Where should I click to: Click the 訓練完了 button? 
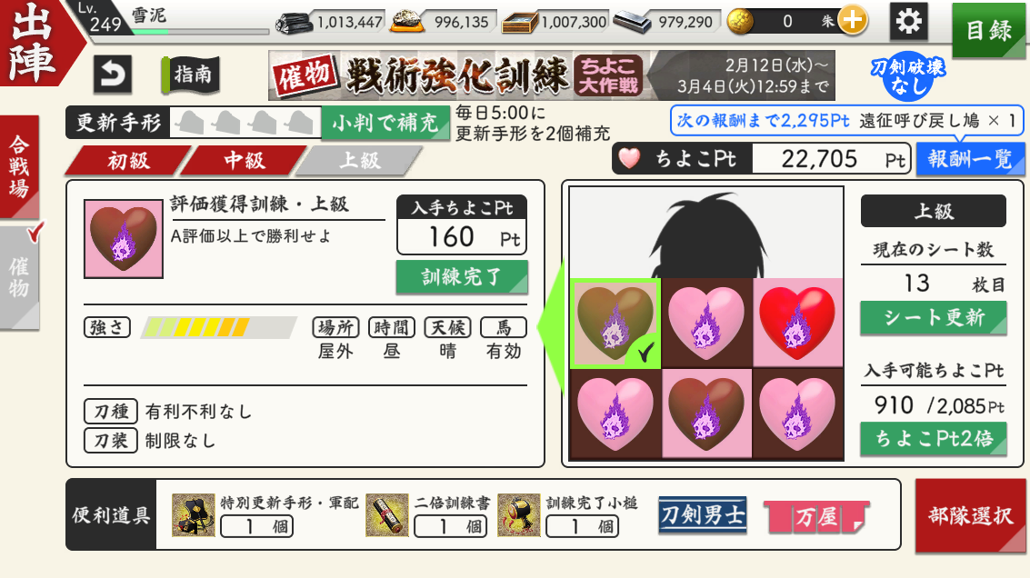[462, 276]
